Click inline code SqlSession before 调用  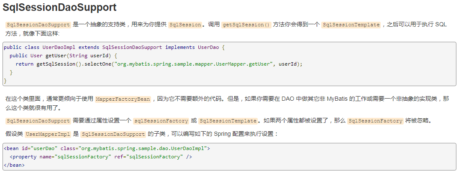[185, 25]
